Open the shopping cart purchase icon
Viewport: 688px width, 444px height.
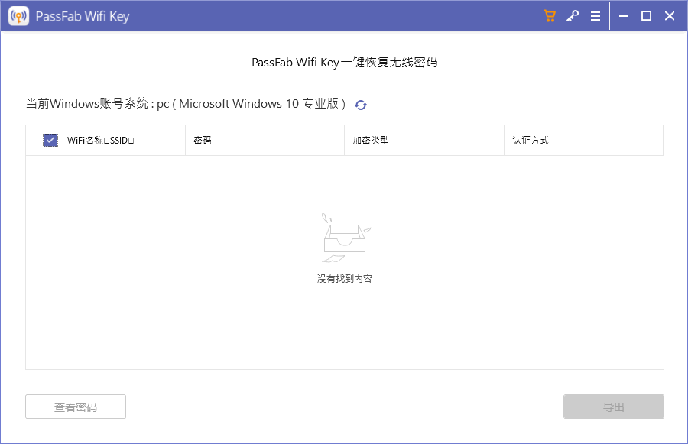click(x=550, y=16)
